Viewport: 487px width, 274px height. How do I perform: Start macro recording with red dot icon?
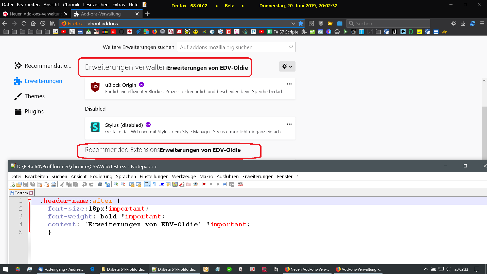coord(204,184)
